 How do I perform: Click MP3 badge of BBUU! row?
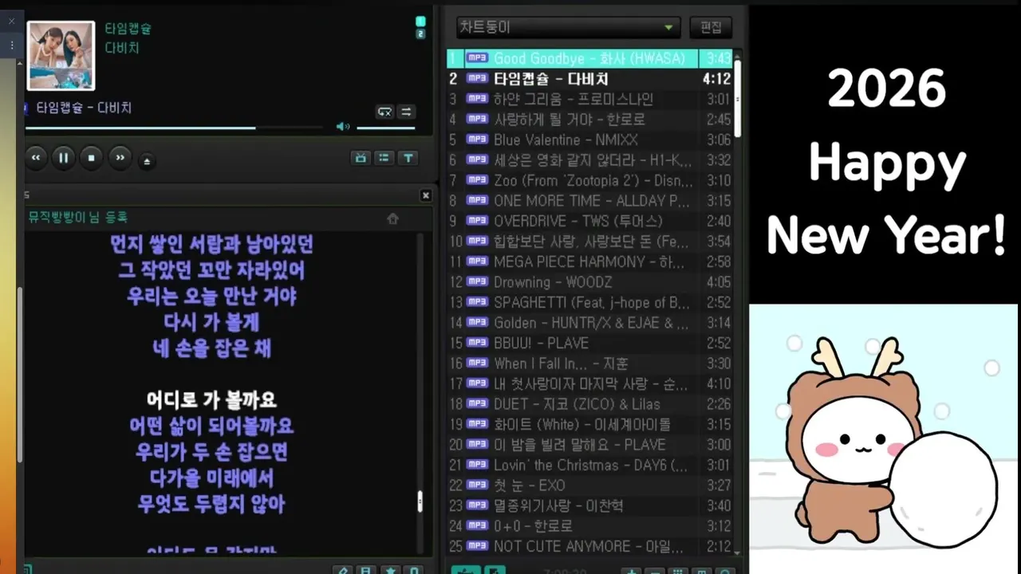point(477,343)
